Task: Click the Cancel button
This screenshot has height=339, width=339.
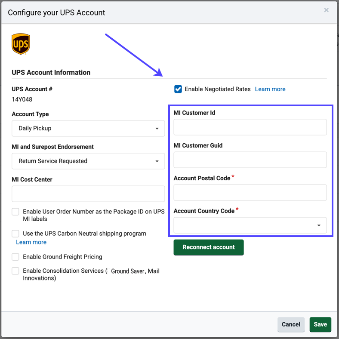Action: [291, 324]
